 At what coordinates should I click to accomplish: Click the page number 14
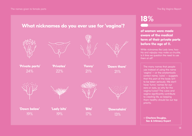point(180,128)
